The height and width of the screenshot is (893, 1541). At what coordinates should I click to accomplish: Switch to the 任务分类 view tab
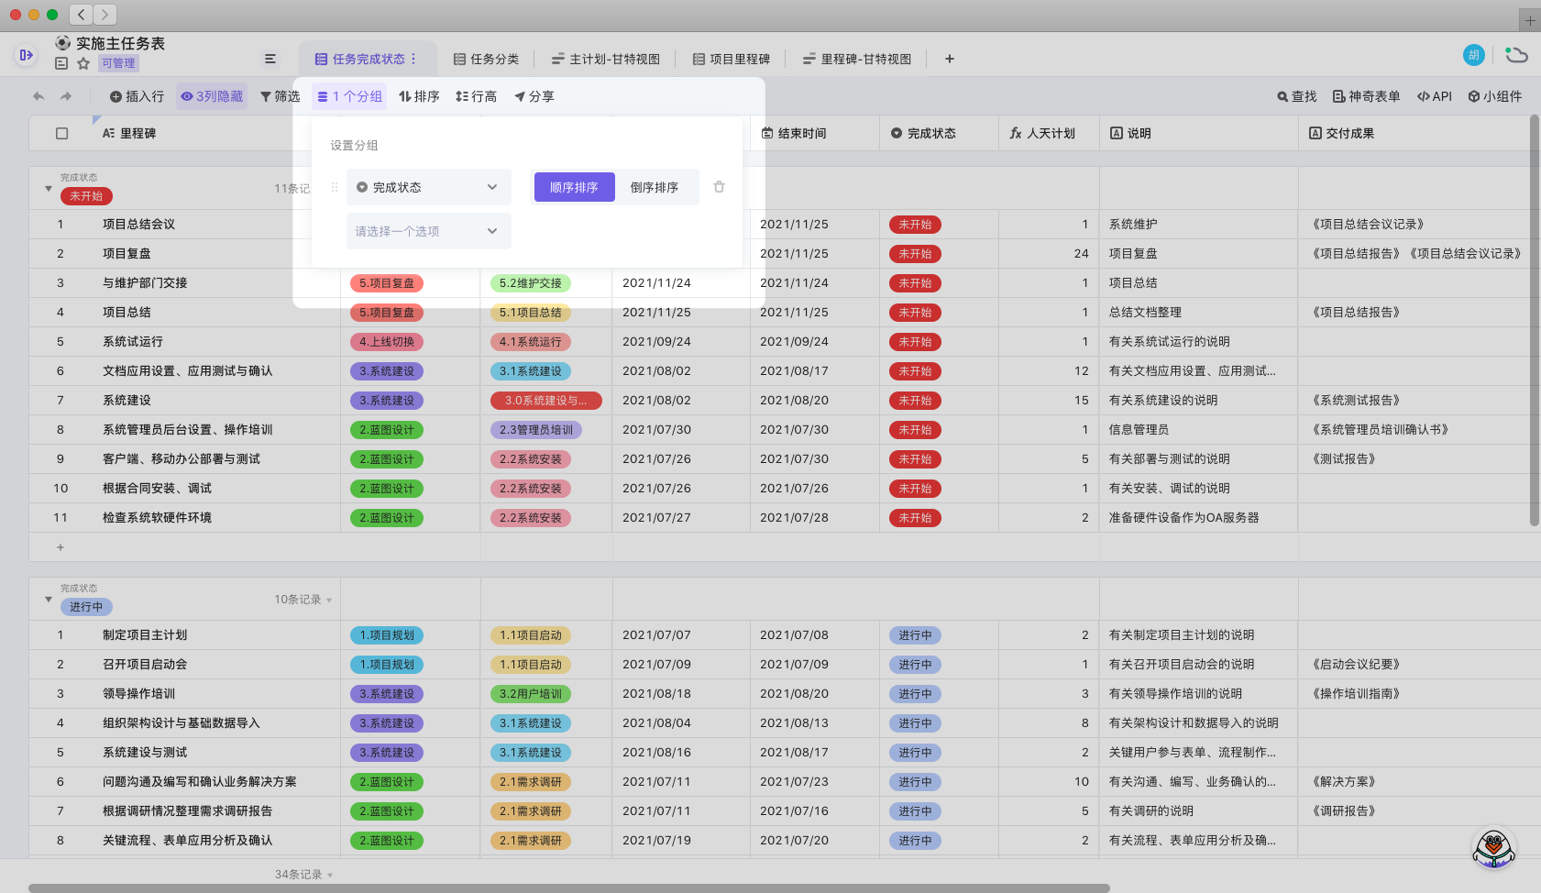486,59
